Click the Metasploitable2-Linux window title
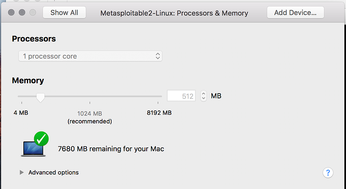The width and height of the screenshot is (346, 189). tap(174, 13)
